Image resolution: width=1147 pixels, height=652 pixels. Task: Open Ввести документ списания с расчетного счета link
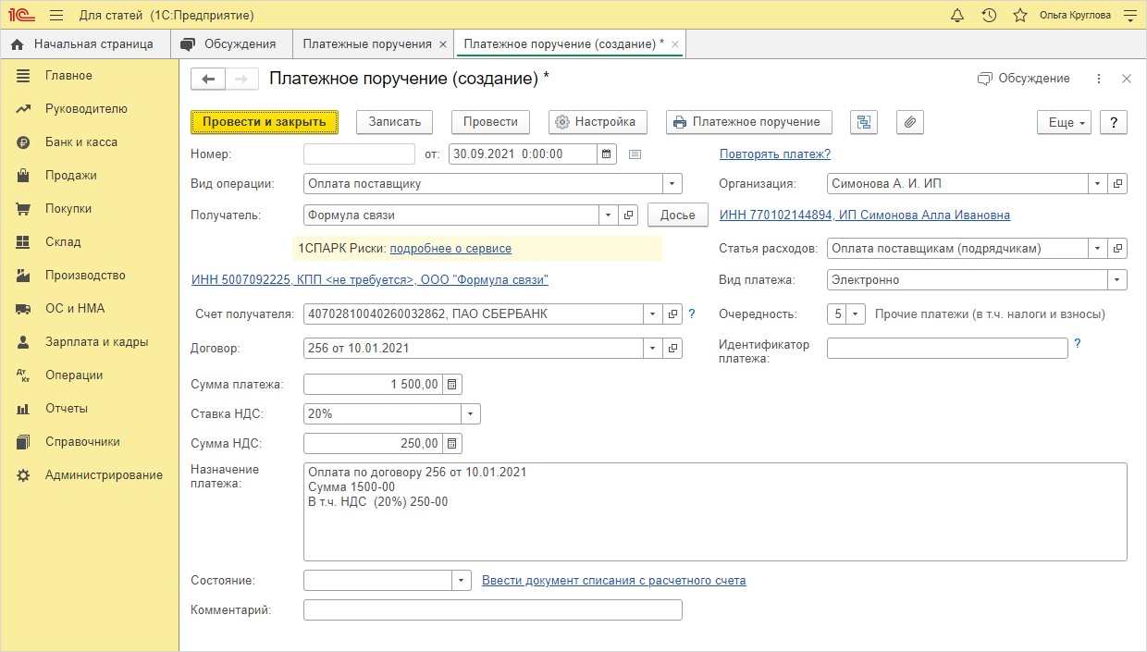(x=614, y=581)
